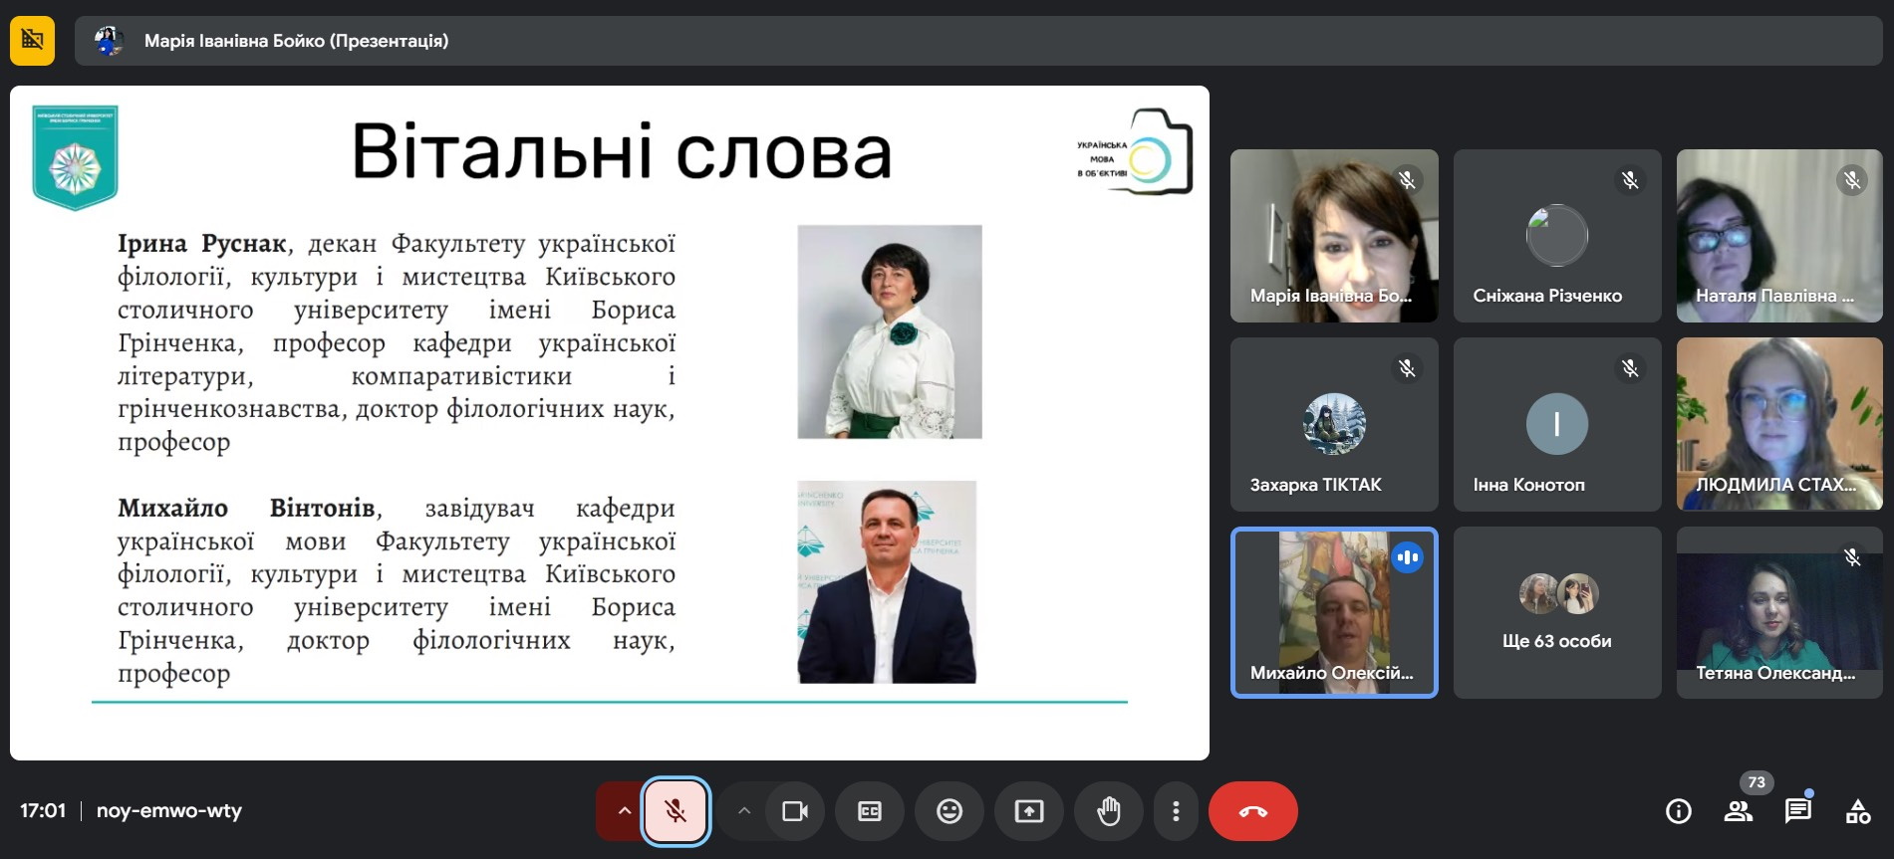Select Михайло Олексій... active speaker tile
1894x859 pixels.
coord(1333,612)
